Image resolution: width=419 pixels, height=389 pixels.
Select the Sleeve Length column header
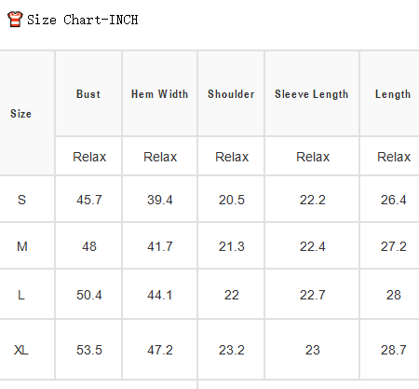click(312, 94)
